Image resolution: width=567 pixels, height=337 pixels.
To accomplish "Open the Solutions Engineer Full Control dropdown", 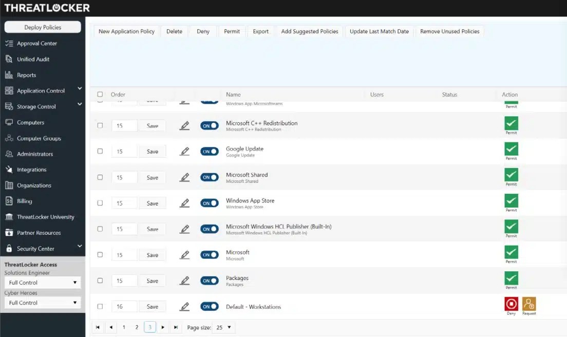I will coord(42,282).
